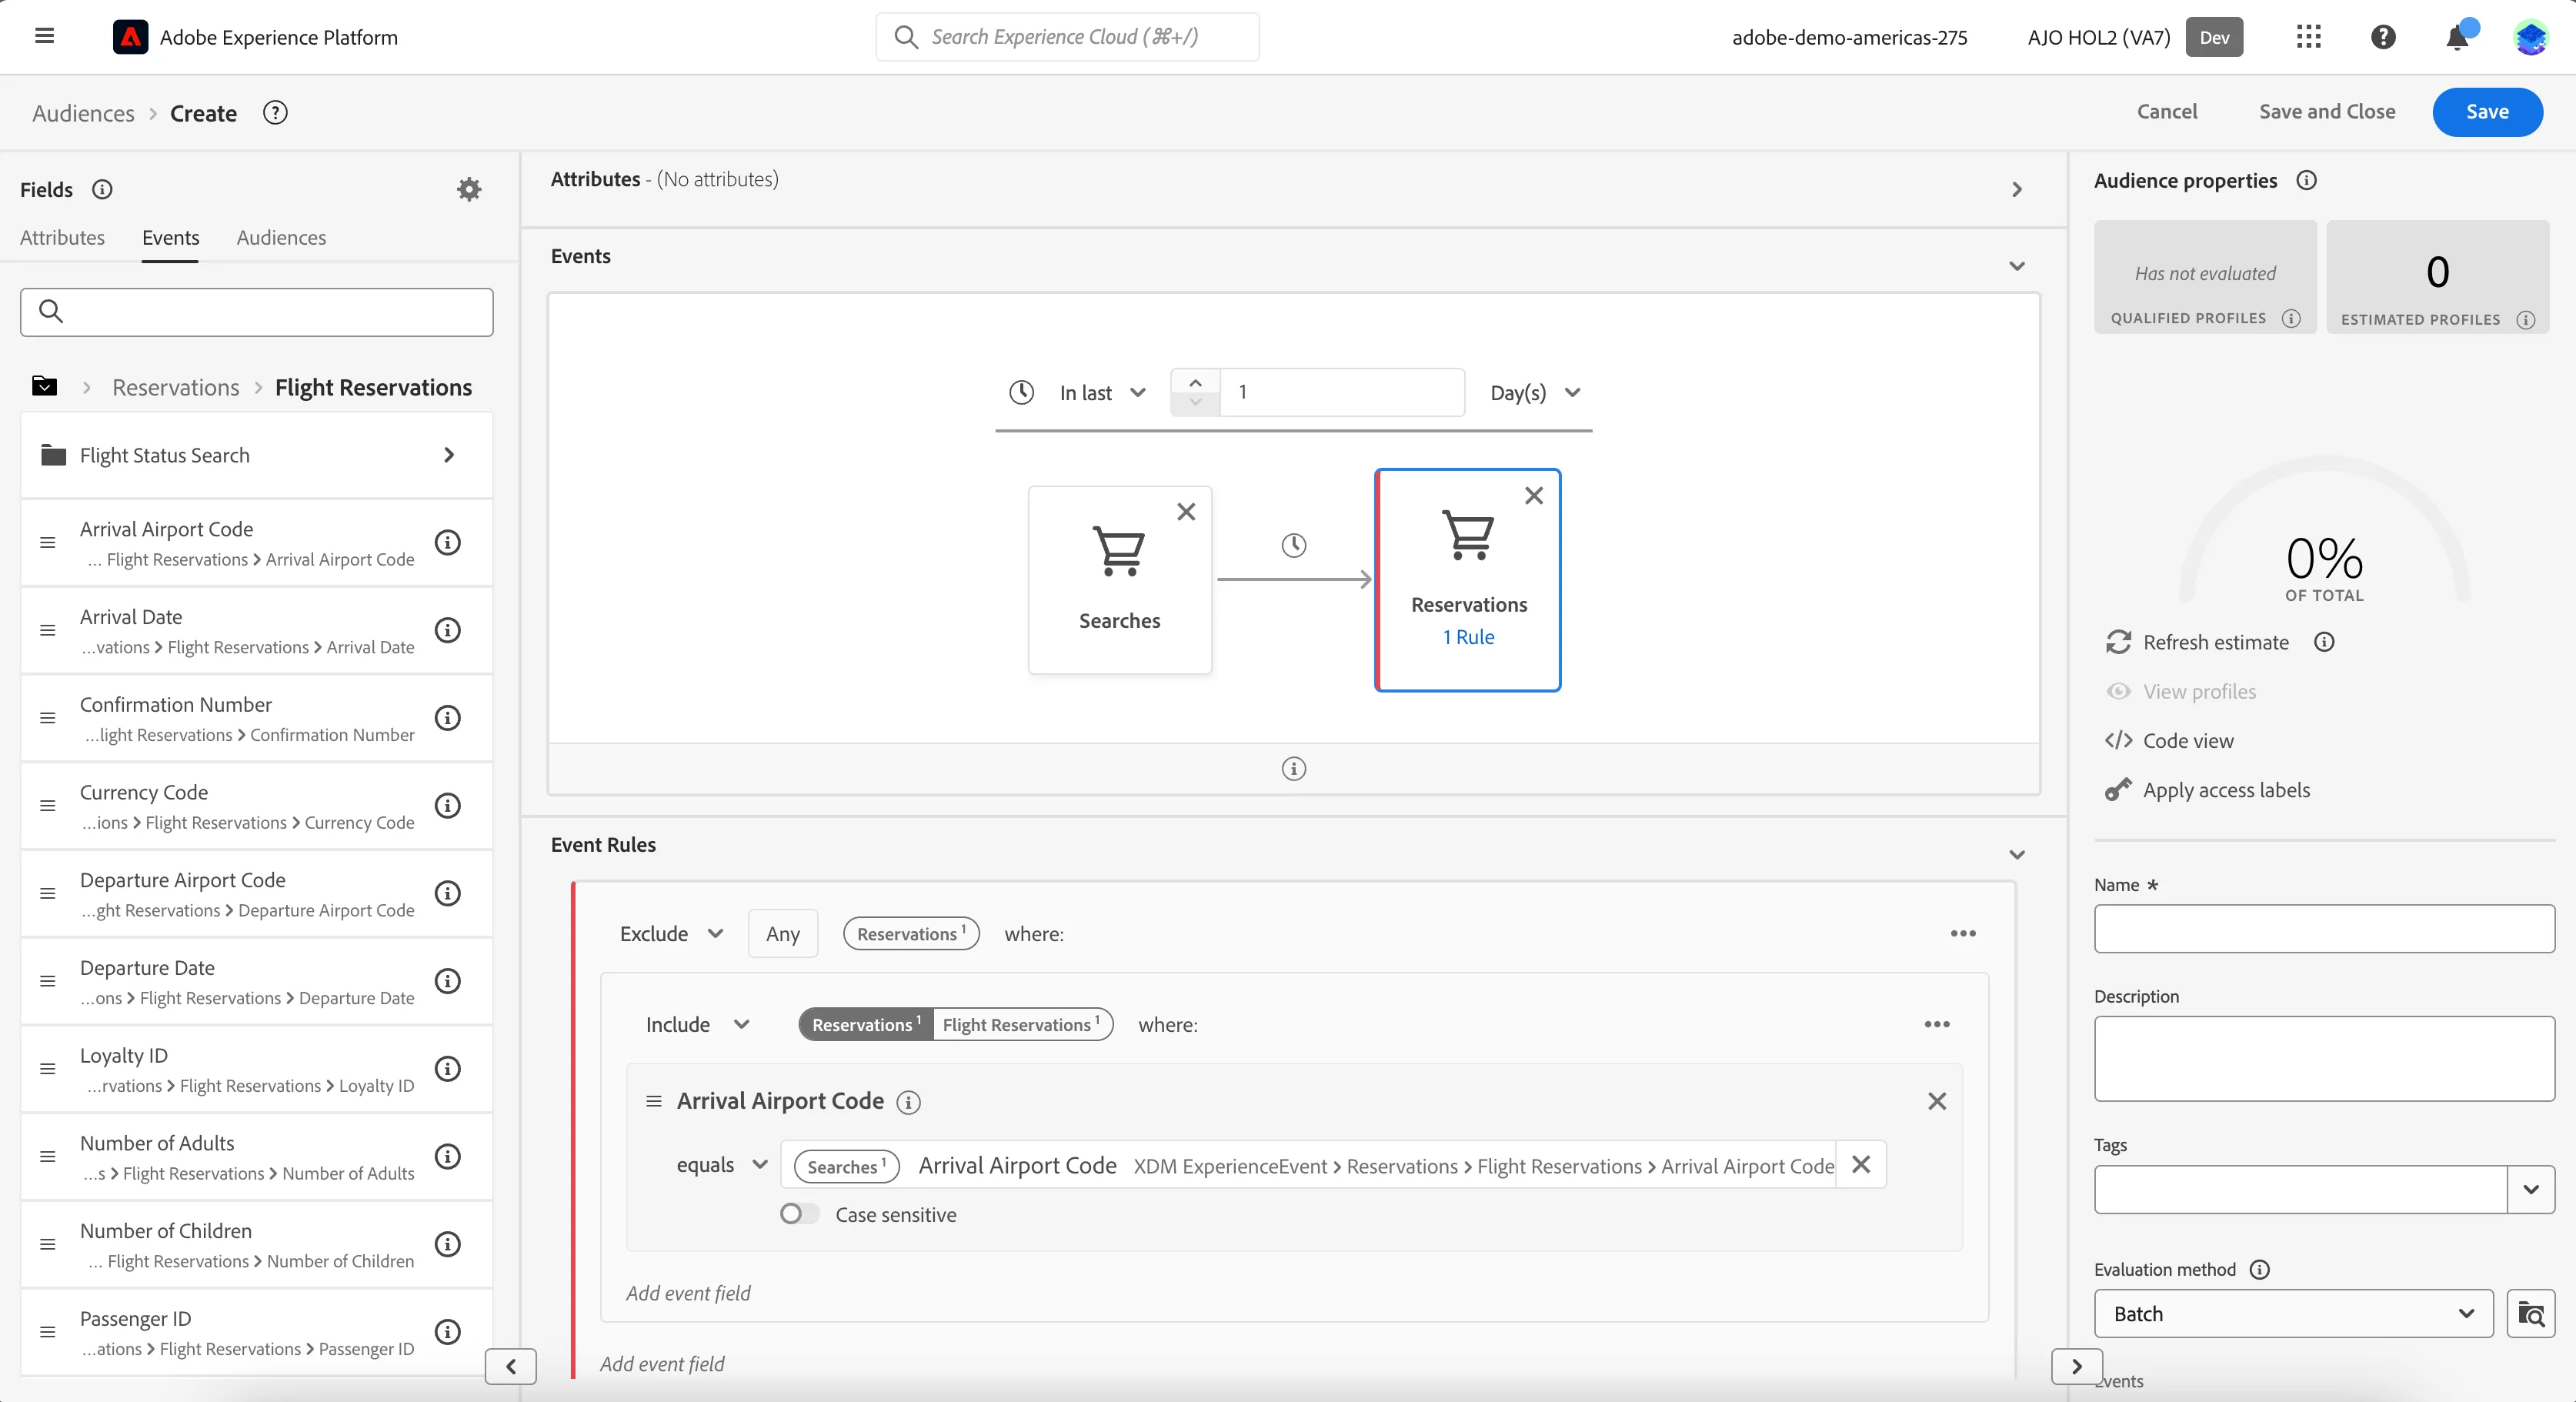2576x1402 pixels.
Task: Switch to the Events tab
Action: tap(170, 237)
